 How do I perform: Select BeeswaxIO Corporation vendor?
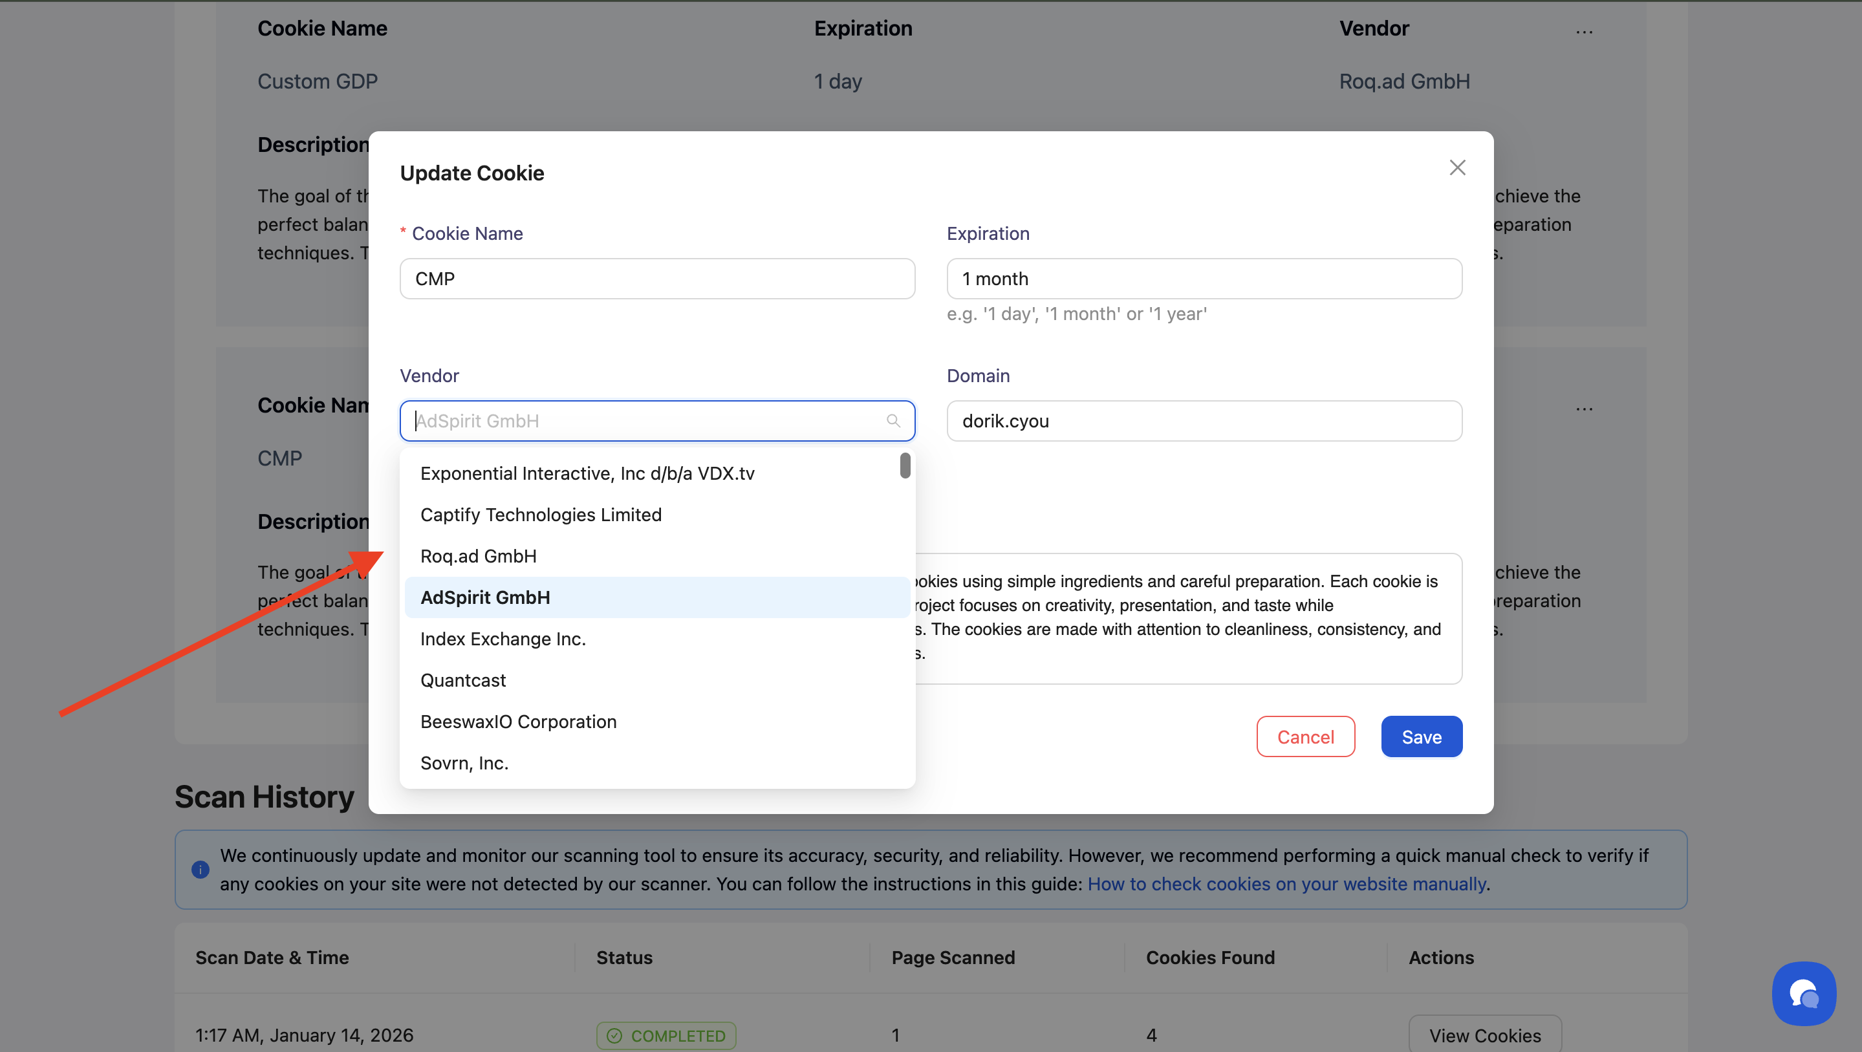click(x=518, y=721)
